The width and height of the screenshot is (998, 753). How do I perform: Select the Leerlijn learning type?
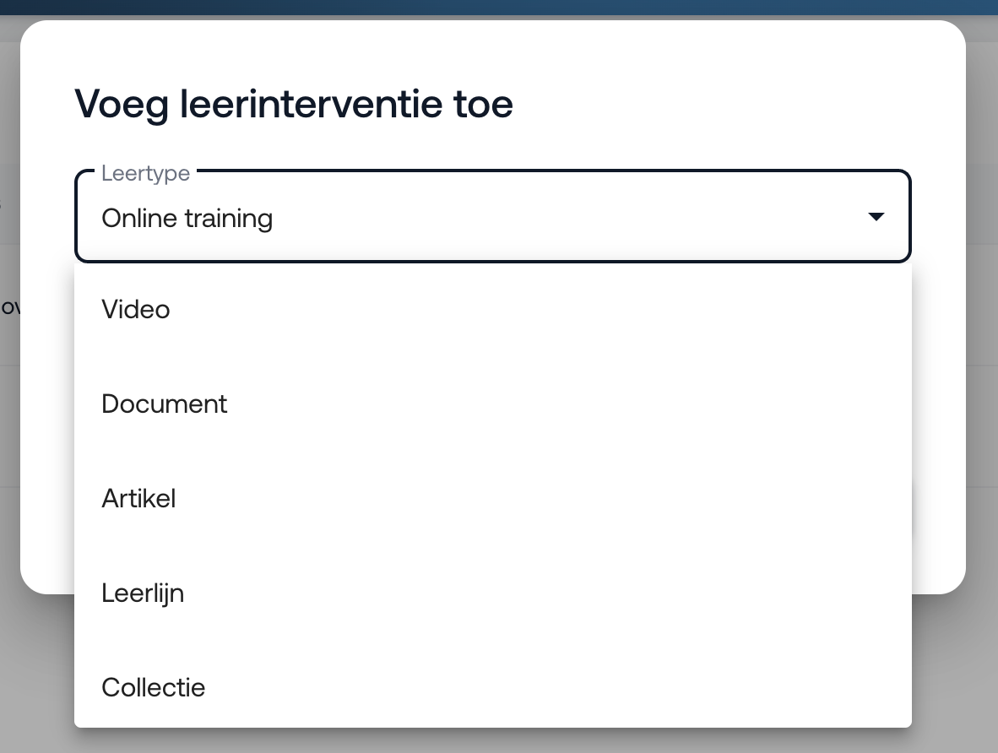pos(492,593)
